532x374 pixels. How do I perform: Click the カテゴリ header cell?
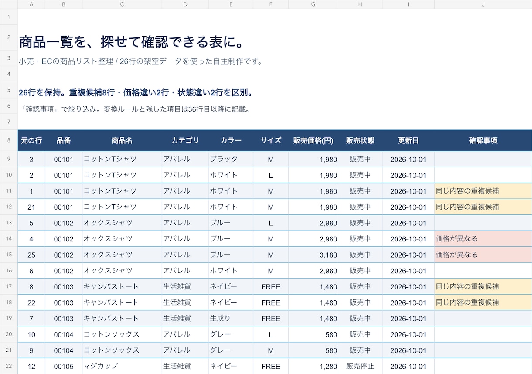click(185, 140)
